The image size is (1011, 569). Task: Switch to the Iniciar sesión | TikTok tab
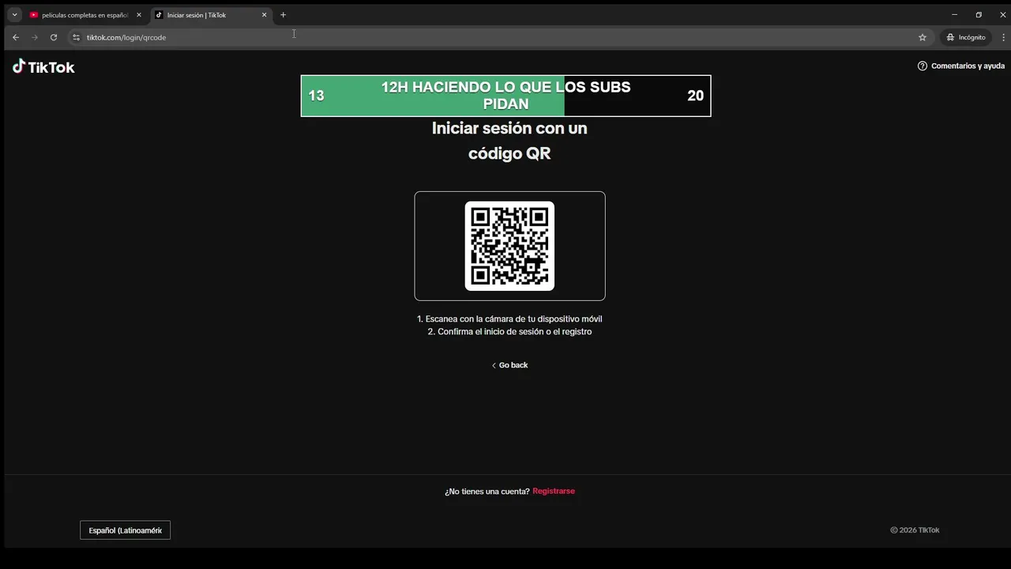[210, 15]
